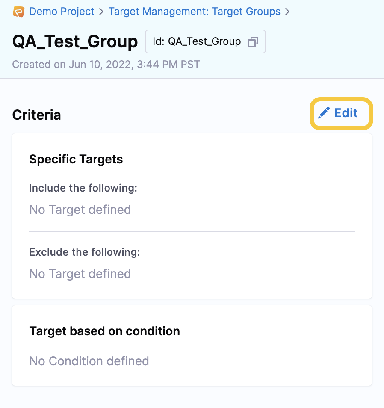The image size is (384, 408).
Task: Select the QA_Test_Group page title
Action: pos(75,41)
